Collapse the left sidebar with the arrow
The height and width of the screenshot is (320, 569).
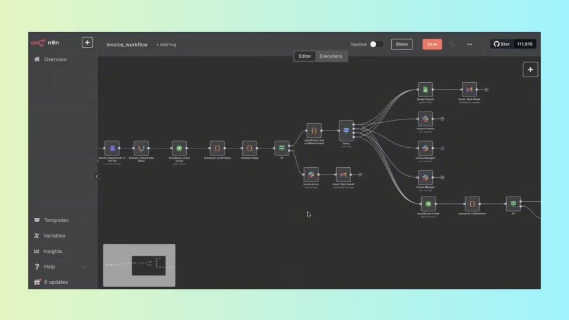click(97, 177)
